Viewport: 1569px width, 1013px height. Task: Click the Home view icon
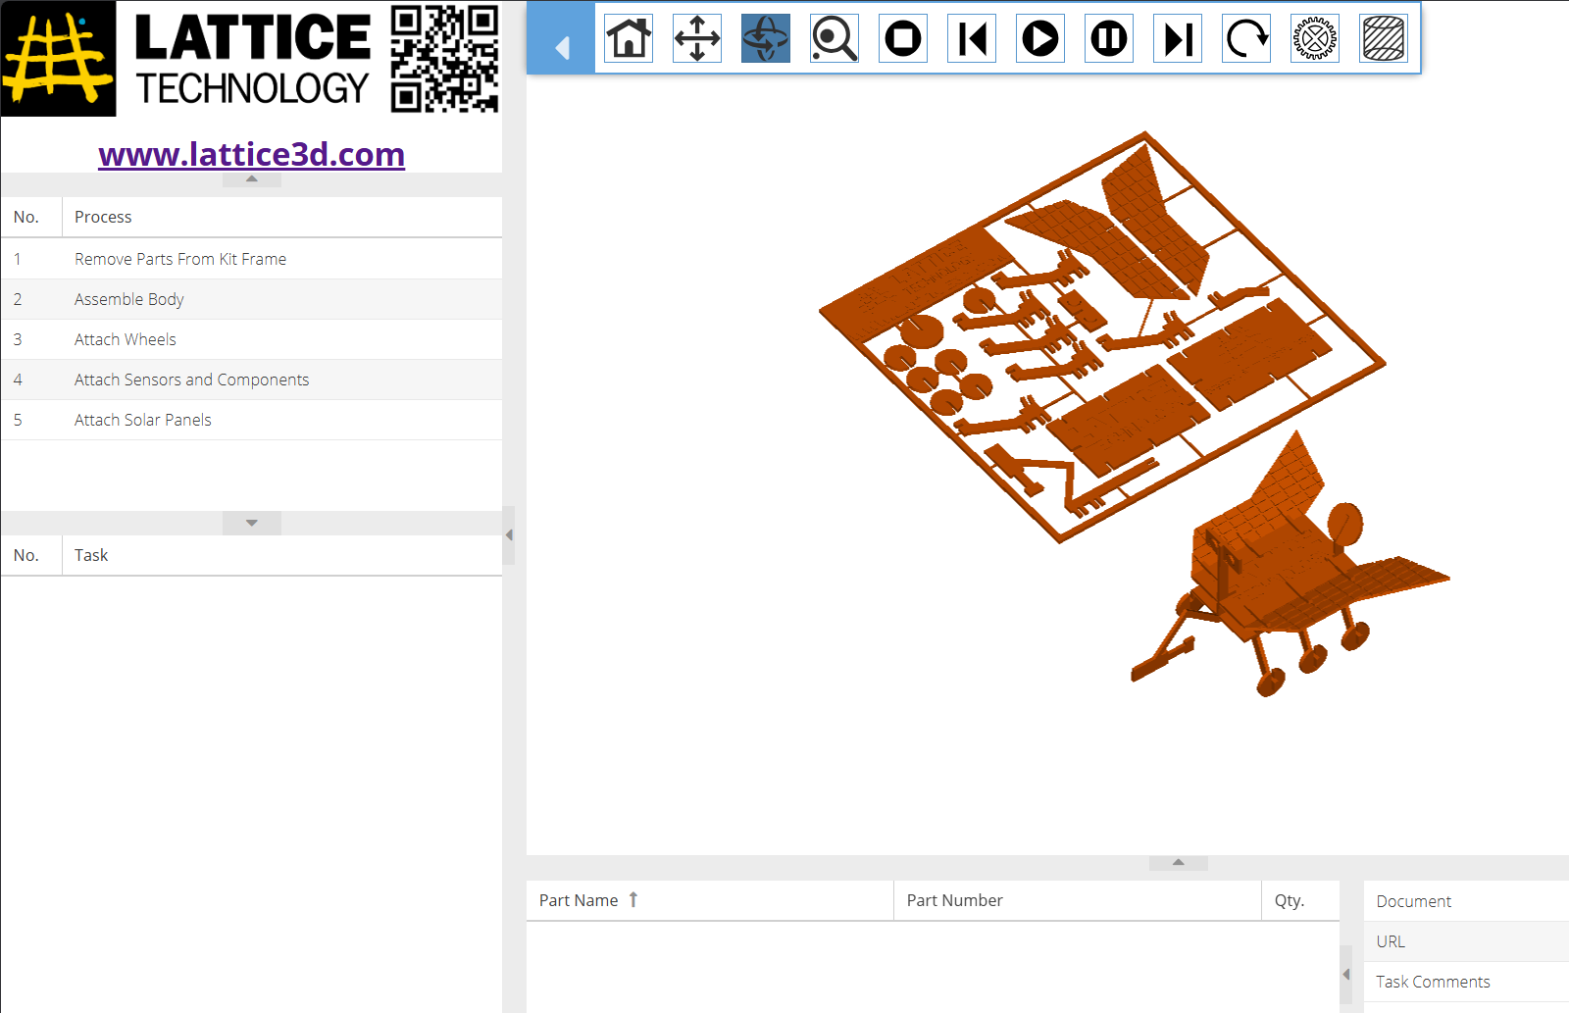coord(629,39)
